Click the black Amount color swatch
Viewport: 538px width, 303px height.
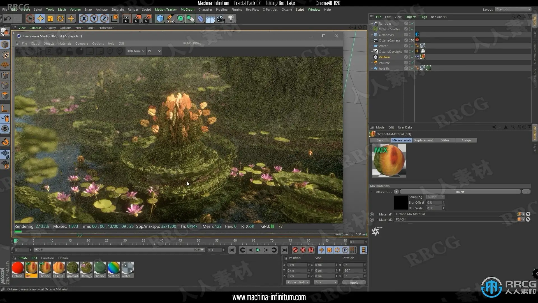400,203
